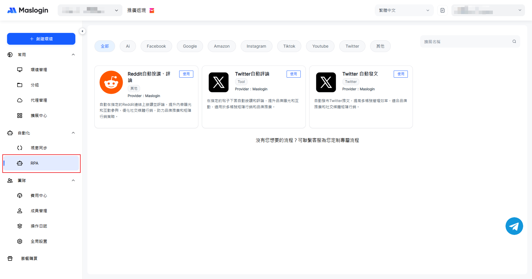Select the Youtube category filter

click(320, 46)
